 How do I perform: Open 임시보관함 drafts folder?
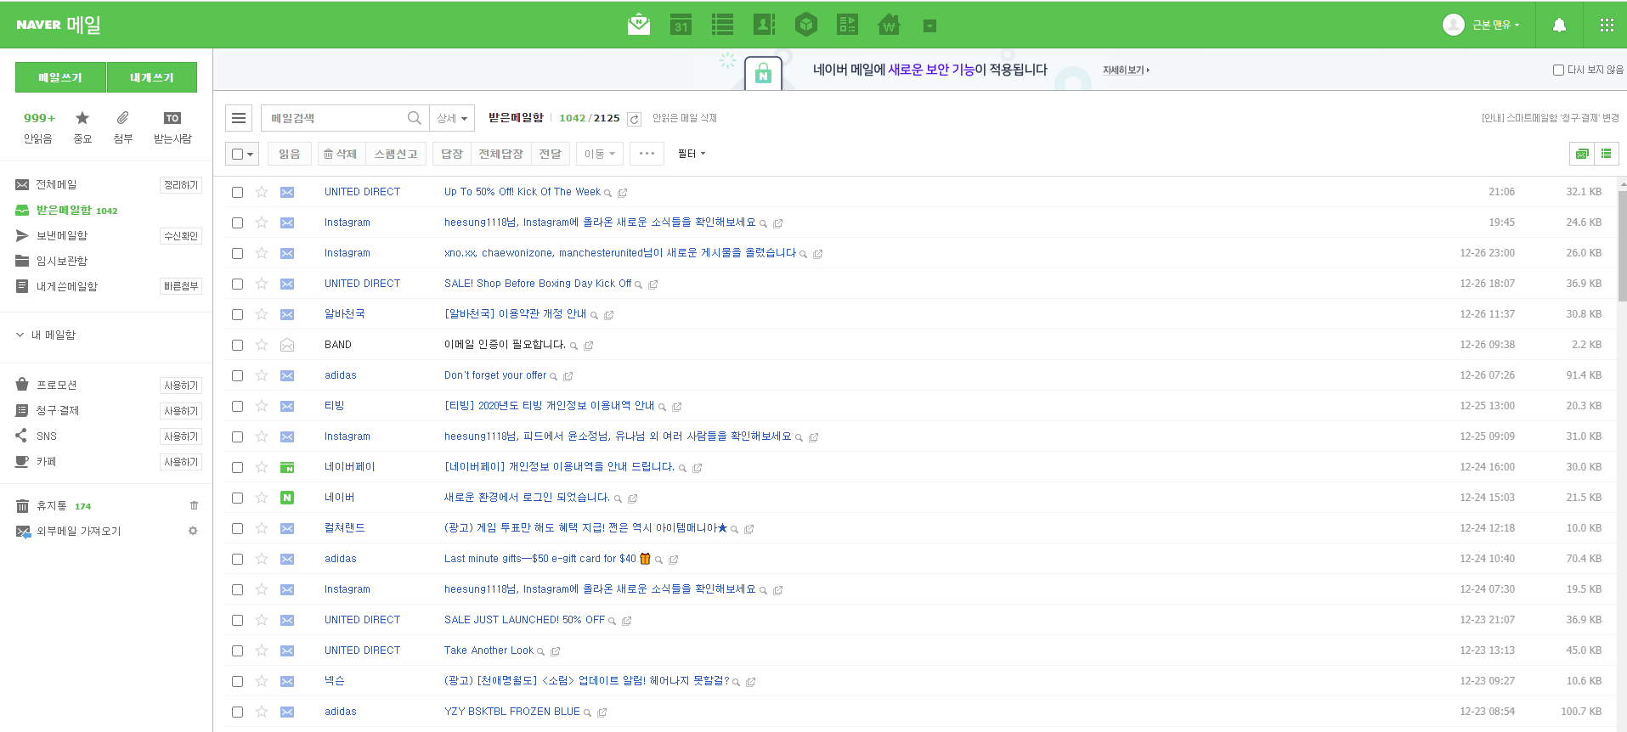click(x=61, y=261)
